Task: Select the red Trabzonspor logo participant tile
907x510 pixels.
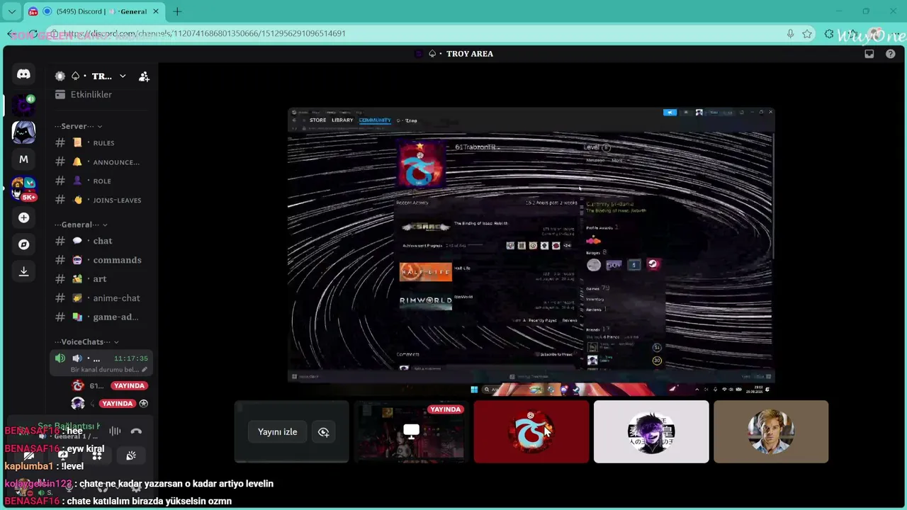Action: pyautogui.click(x=531, y=431)
